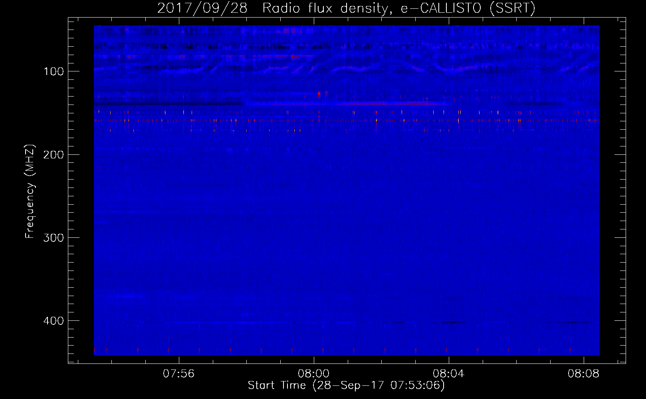Click the '07:56' time tick label

(179, 373)
